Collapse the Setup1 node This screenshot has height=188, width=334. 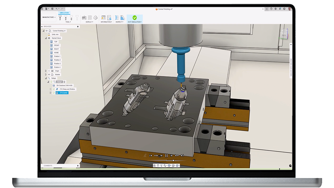(x=48, y=82)
